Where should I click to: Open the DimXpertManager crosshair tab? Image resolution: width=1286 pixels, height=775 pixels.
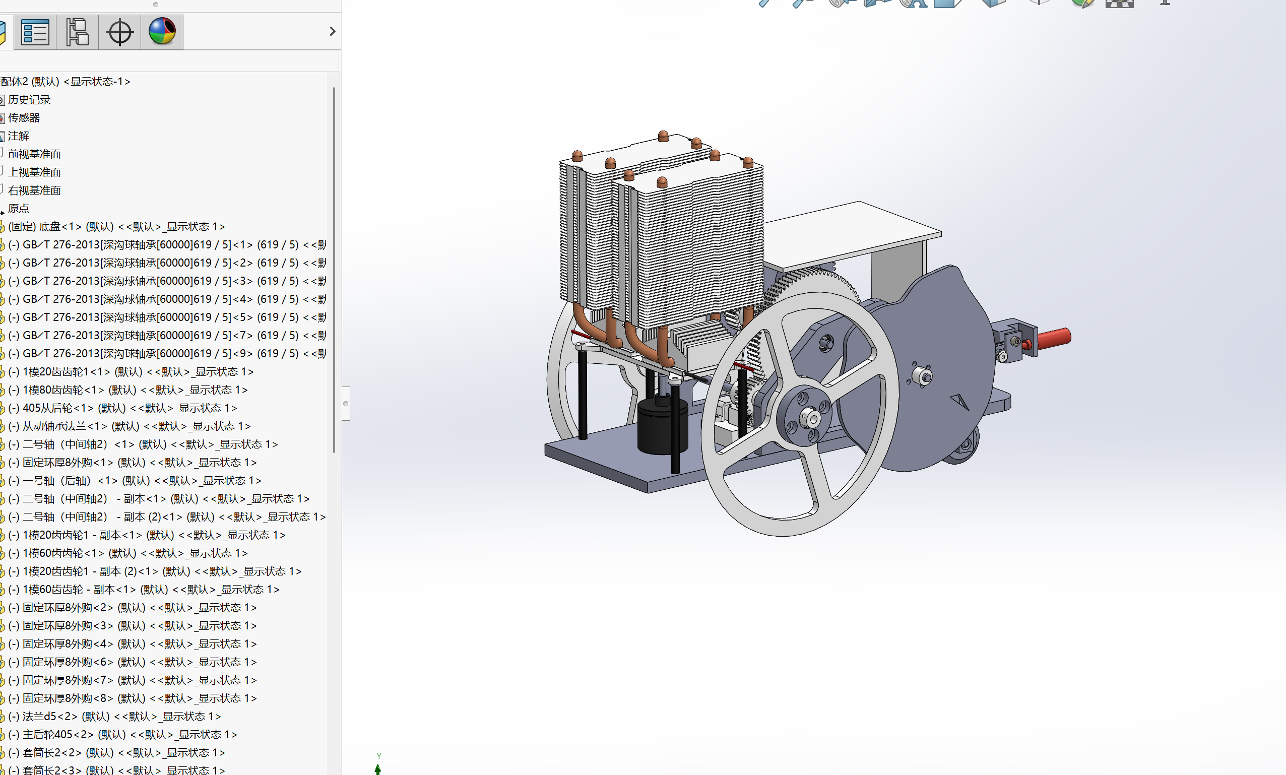point(119,32)
